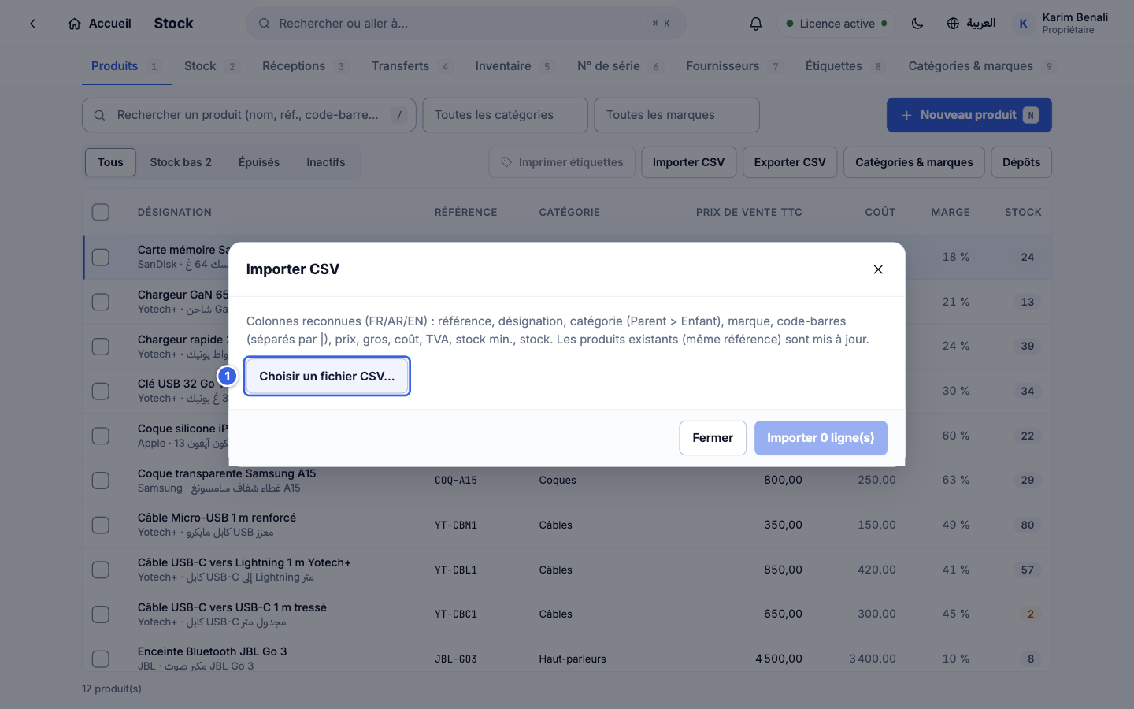Click Enceinte Bluetooth JBL Go 3 row
The image size is (1134, 709).
coord(567,655)
